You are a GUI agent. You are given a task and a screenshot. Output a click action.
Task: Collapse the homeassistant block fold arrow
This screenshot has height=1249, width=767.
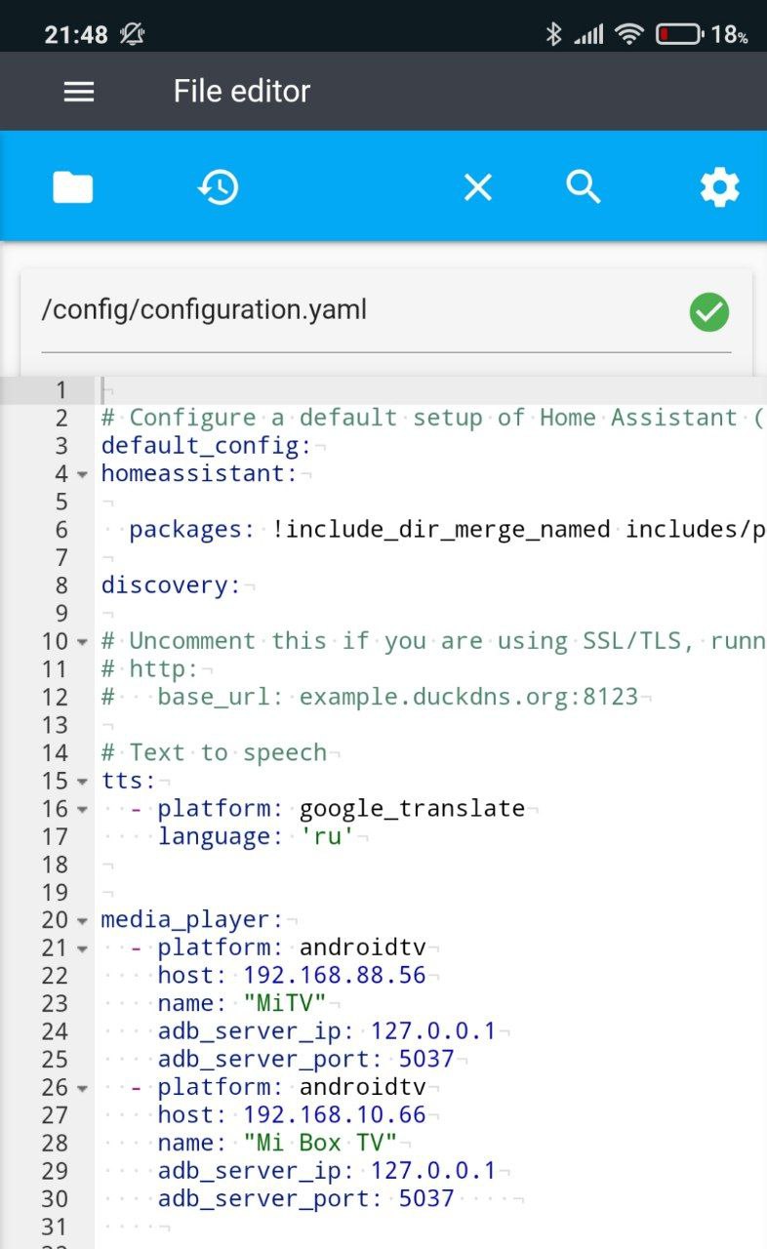pos(82,474)
